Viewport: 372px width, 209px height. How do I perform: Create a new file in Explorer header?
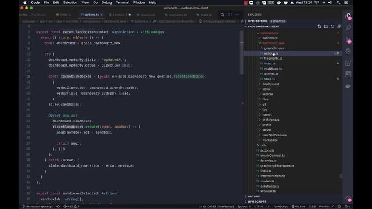[319, 27]
